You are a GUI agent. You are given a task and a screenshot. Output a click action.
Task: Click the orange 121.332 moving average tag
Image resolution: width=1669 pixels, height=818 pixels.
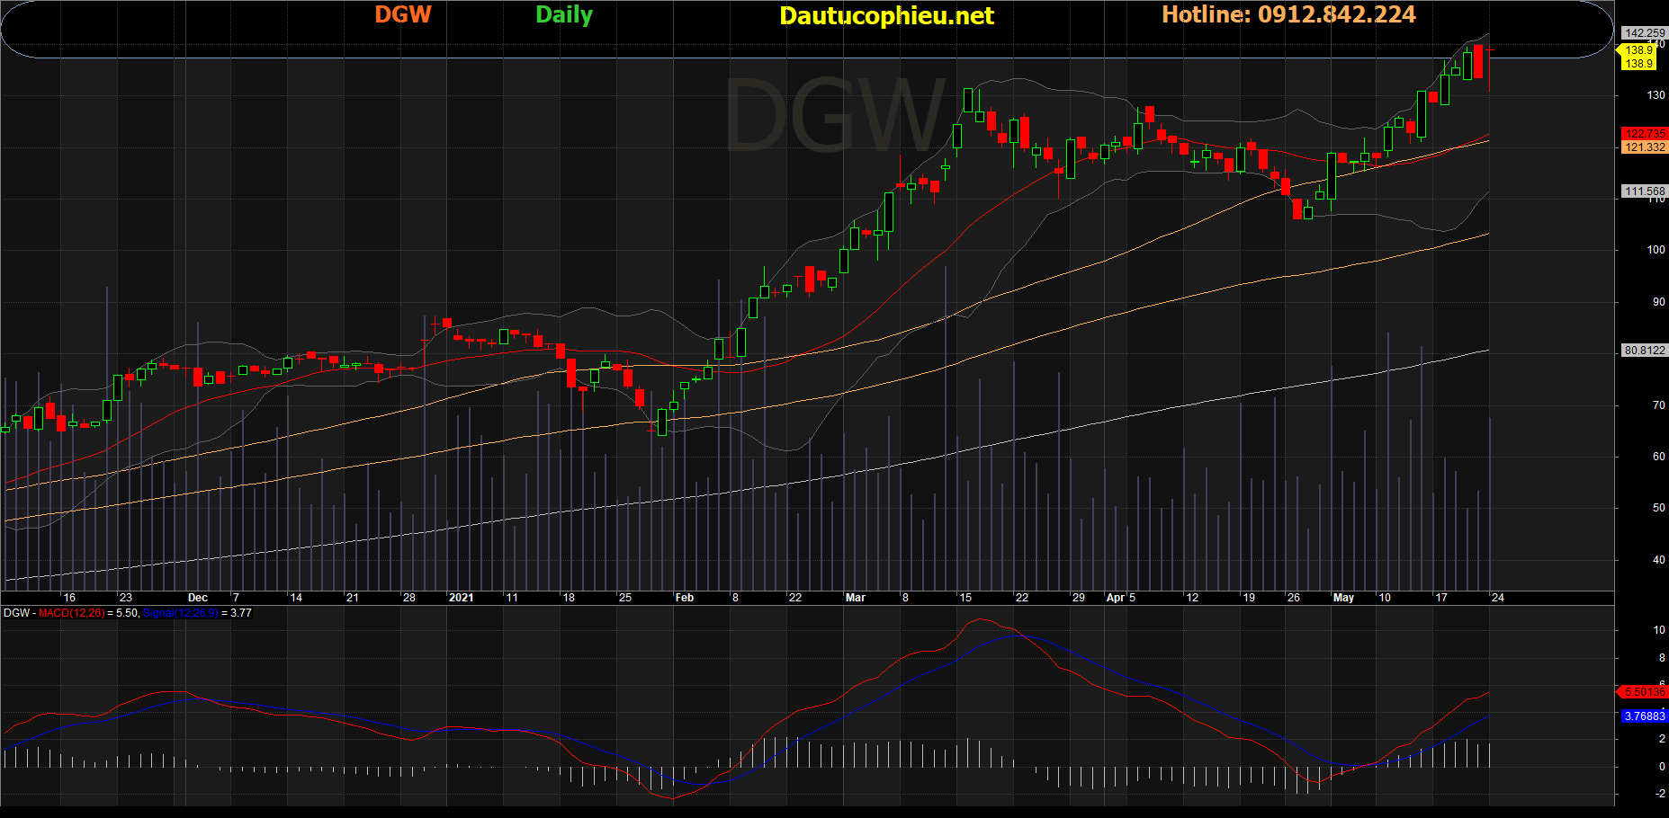(x=1645, y=147)
